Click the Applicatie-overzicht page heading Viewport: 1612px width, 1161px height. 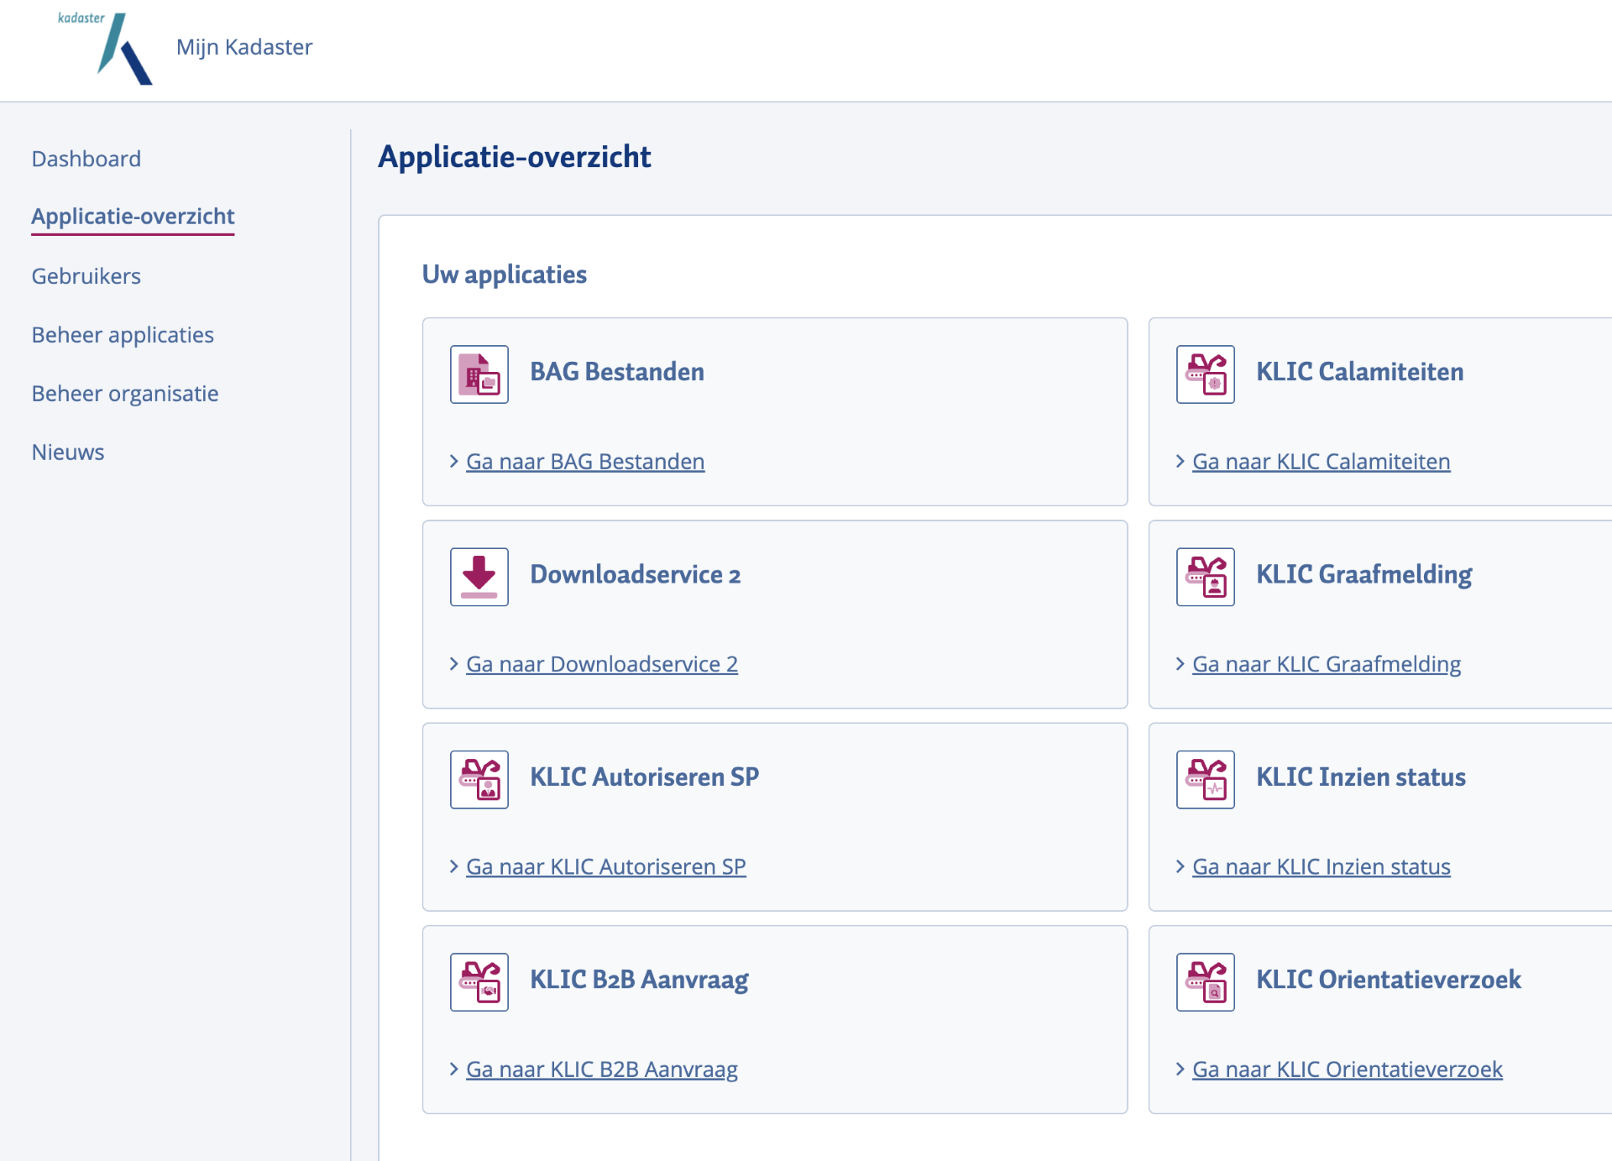[x=515, y=157]
